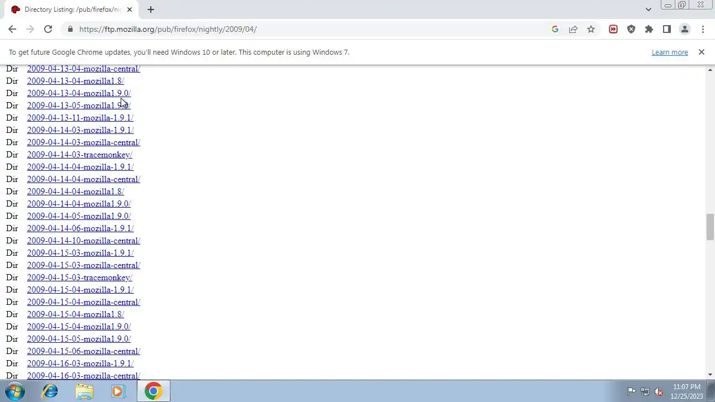Open 2009-04-14-10-mozilla-central/ directory
This screenshot has height=402, width=715.
tap(84, 241)
